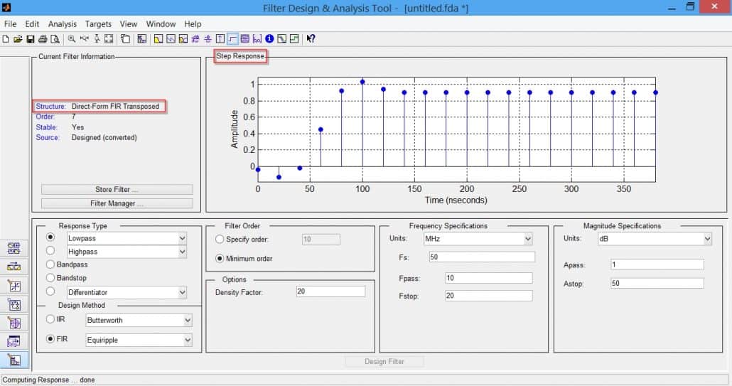Viewport: 732px width, 386px height.
Task: Display the Group Delay response
Action: coord(195,39)
